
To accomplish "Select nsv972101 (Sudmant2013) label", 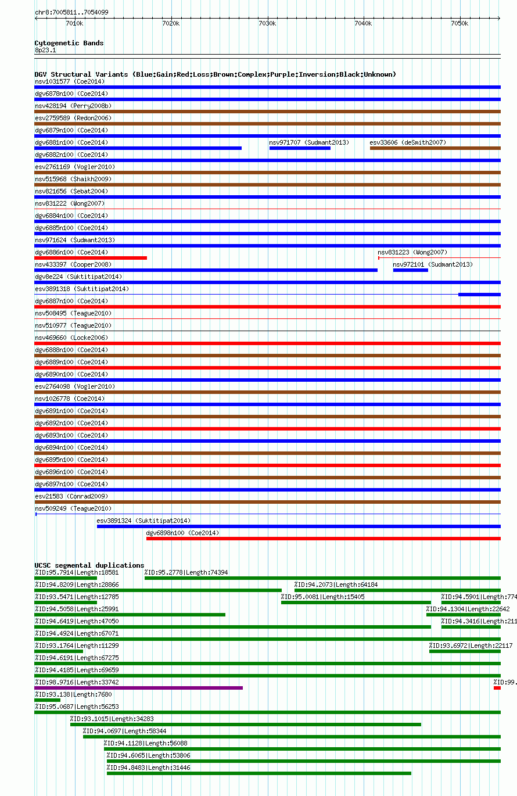I will click(x=433, y=264).
